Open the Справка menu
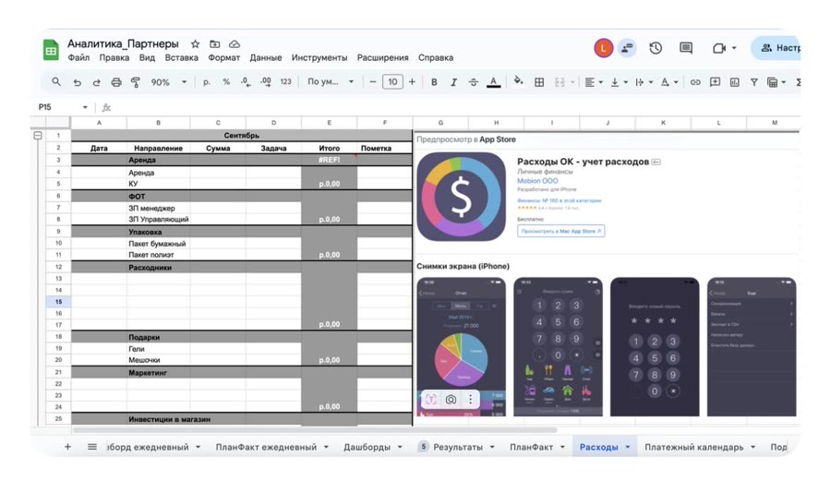The image size is (831, 494). click(436, 58)
